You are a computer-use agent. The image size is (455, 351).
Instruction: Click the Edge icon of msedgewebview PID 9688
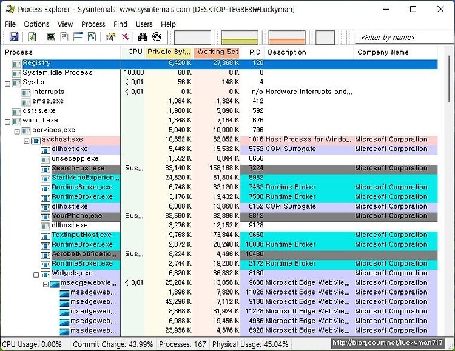point(55,284)
